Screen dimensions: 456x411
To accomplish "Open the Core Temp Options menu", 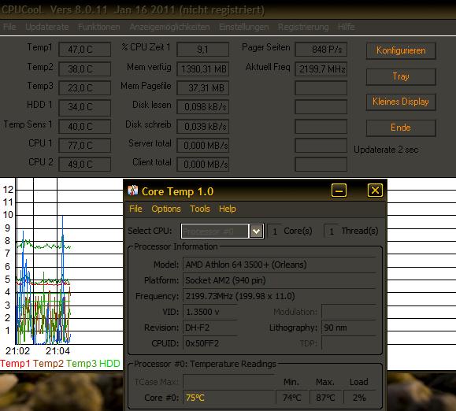I will [x=166, y=209].
